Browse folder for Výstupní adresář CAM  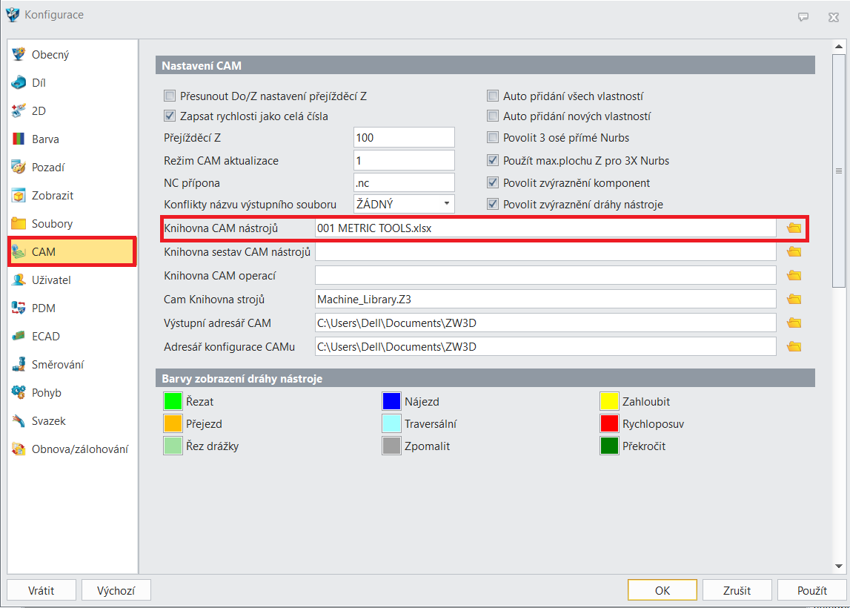(x=794, y=323)
